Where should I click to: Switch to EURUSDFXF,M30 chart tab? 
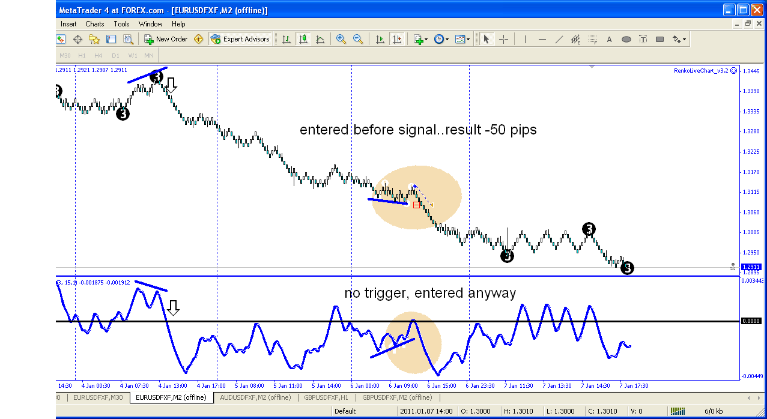[x=98, y=397]
